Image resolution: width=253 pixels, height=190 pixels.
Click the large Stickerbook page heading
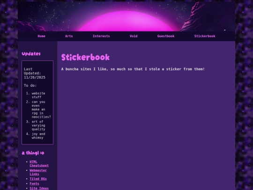85,57
